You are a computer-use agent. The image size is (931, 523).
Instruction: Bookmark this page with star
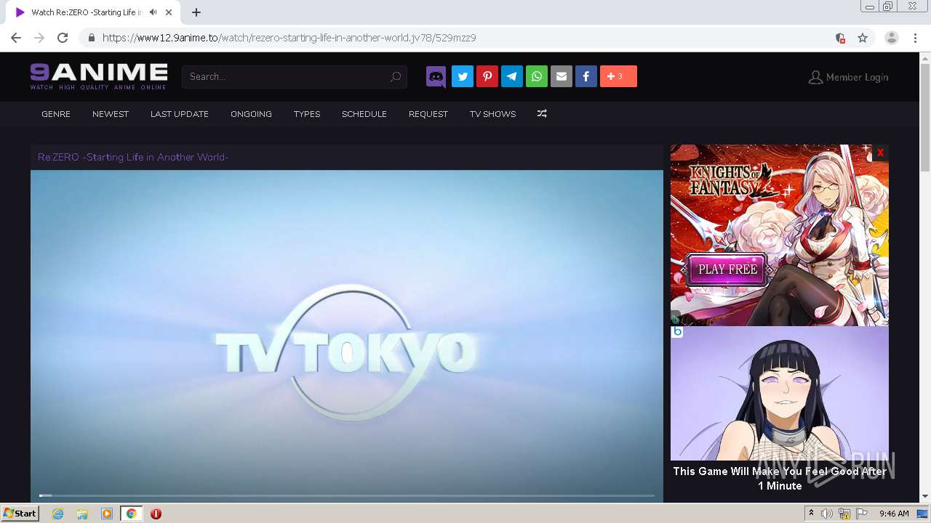point(863,38)
